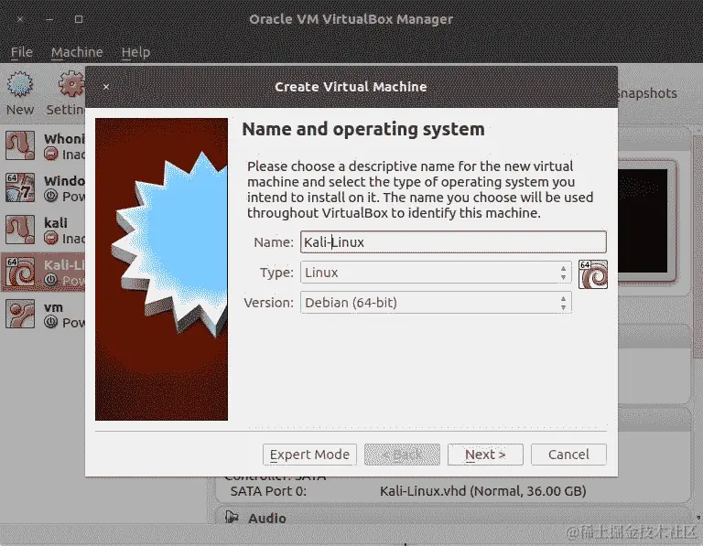Click the kali inactive status icon

(x=51, y=238)
